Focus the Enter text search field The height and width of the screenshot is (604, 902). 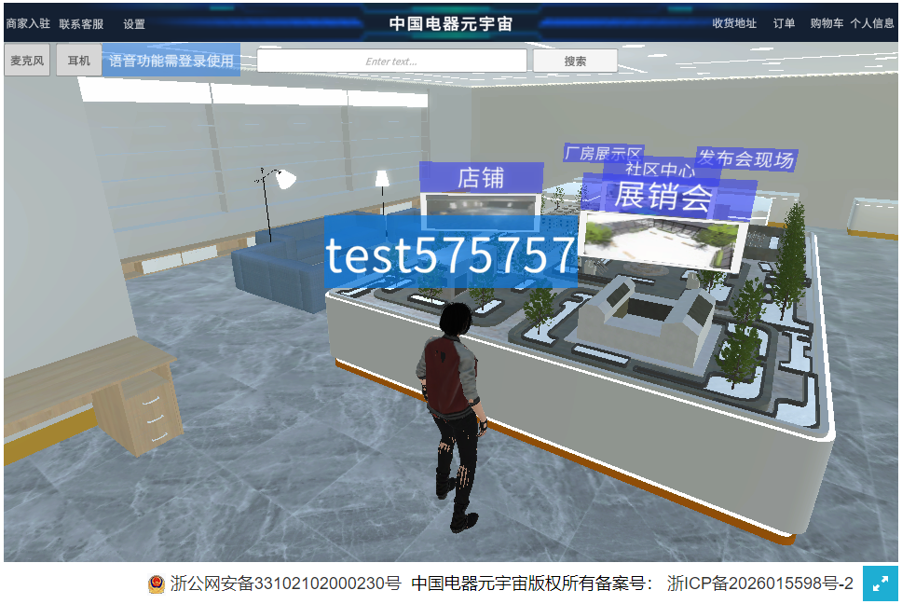(391, 61)
